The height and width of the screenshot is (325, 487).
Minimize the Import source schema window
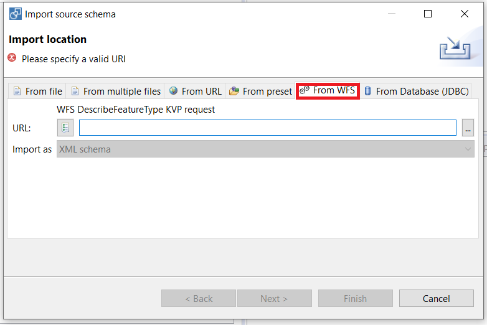(392, 14)
